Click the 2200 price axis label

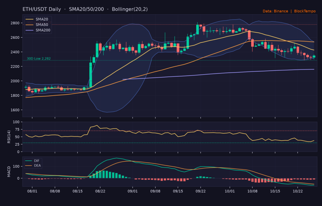coord(15,67)
